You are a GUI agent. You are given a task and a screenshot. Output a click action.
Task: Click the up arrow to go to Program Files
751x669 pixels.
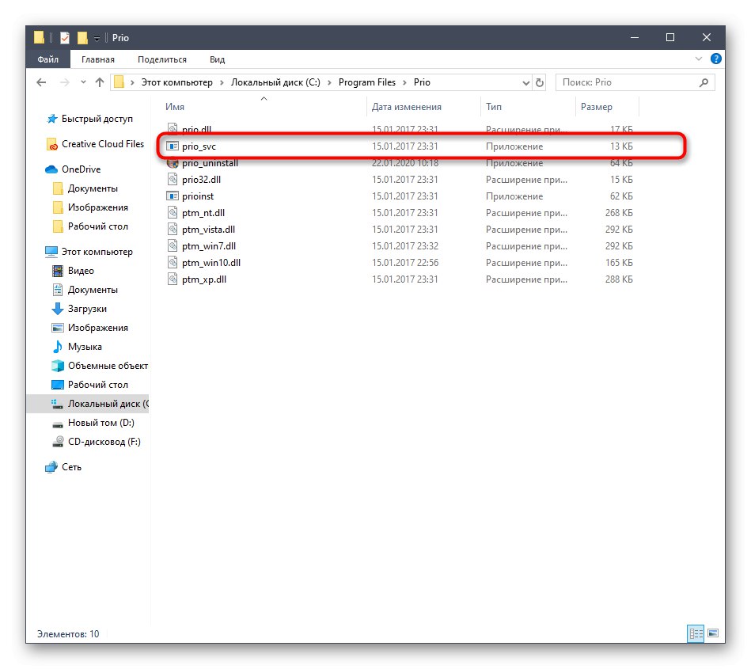[x=99, y=82]
